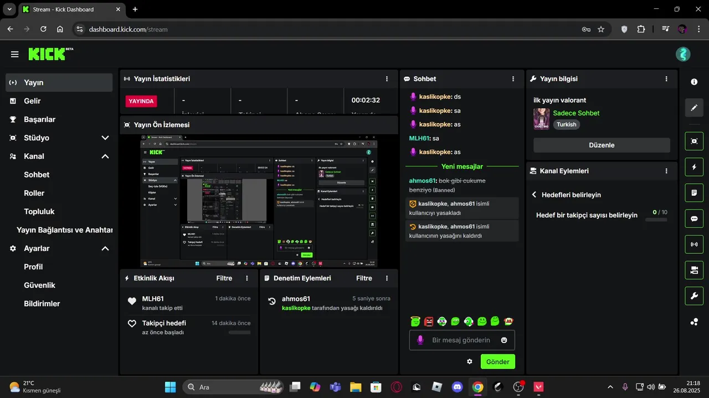Image resolution: width=709 pixels, height=398 pixels.
Task: Open the hamburger menu beside Kick logo
Action: click(x=14, y=54)
